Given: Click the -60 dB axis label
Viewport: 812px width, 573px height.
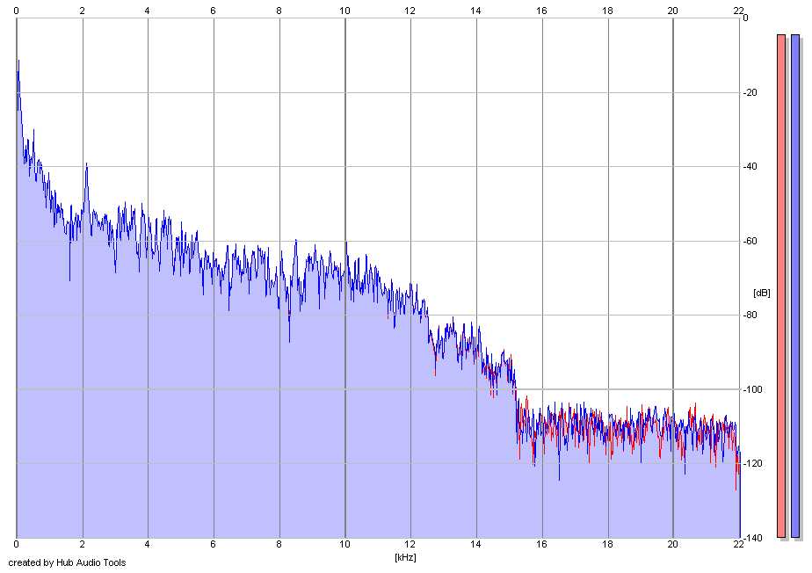Looking at the screenshot, I should point(750,241).
